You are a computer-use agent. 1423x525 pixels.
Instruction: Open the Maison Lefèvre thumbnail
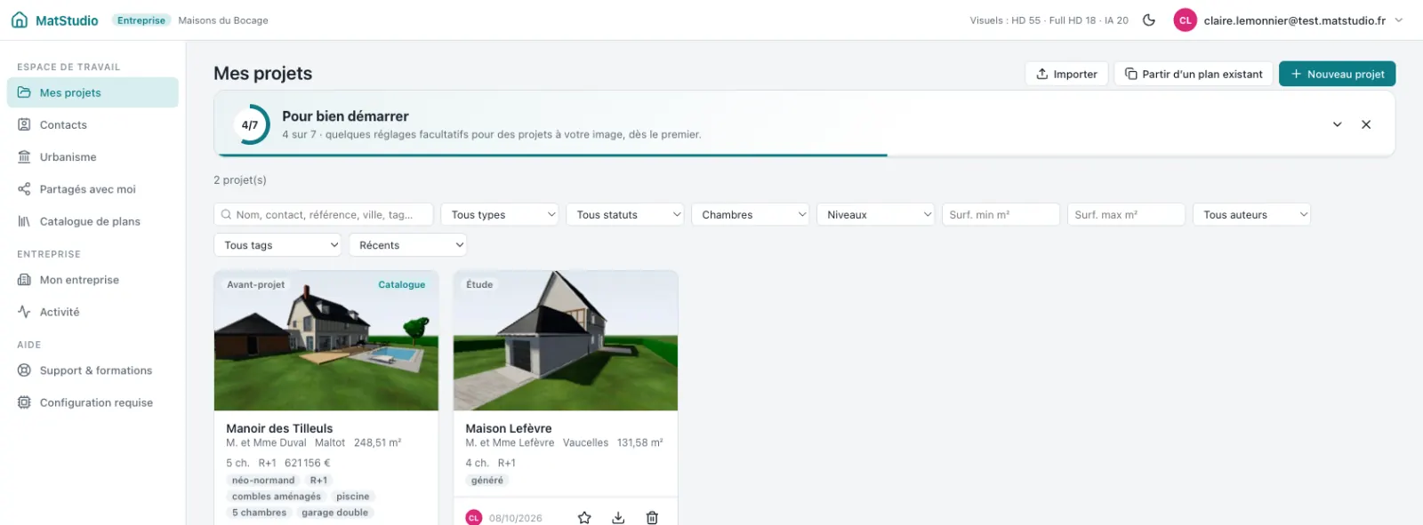point(566,341)
